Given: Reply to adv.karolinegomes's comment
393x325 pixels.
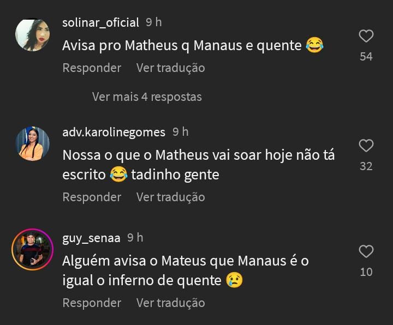Looking at the screenshot, I should click(x=92, y=197).
